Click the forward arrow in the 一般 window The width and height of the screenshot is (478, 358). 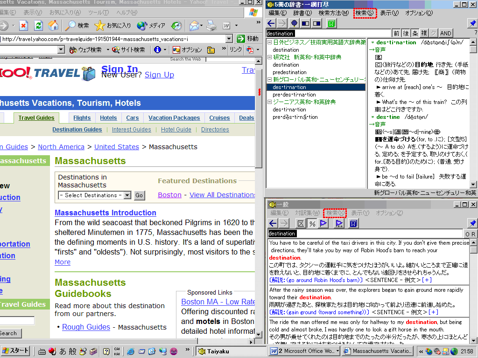[x=284, y=223]
